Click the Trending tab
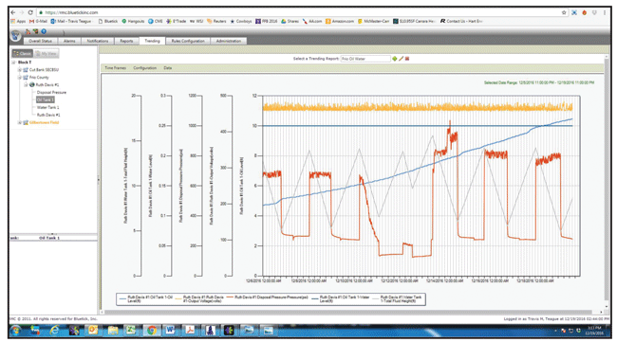The image size is (617, 342). [152, 41]
